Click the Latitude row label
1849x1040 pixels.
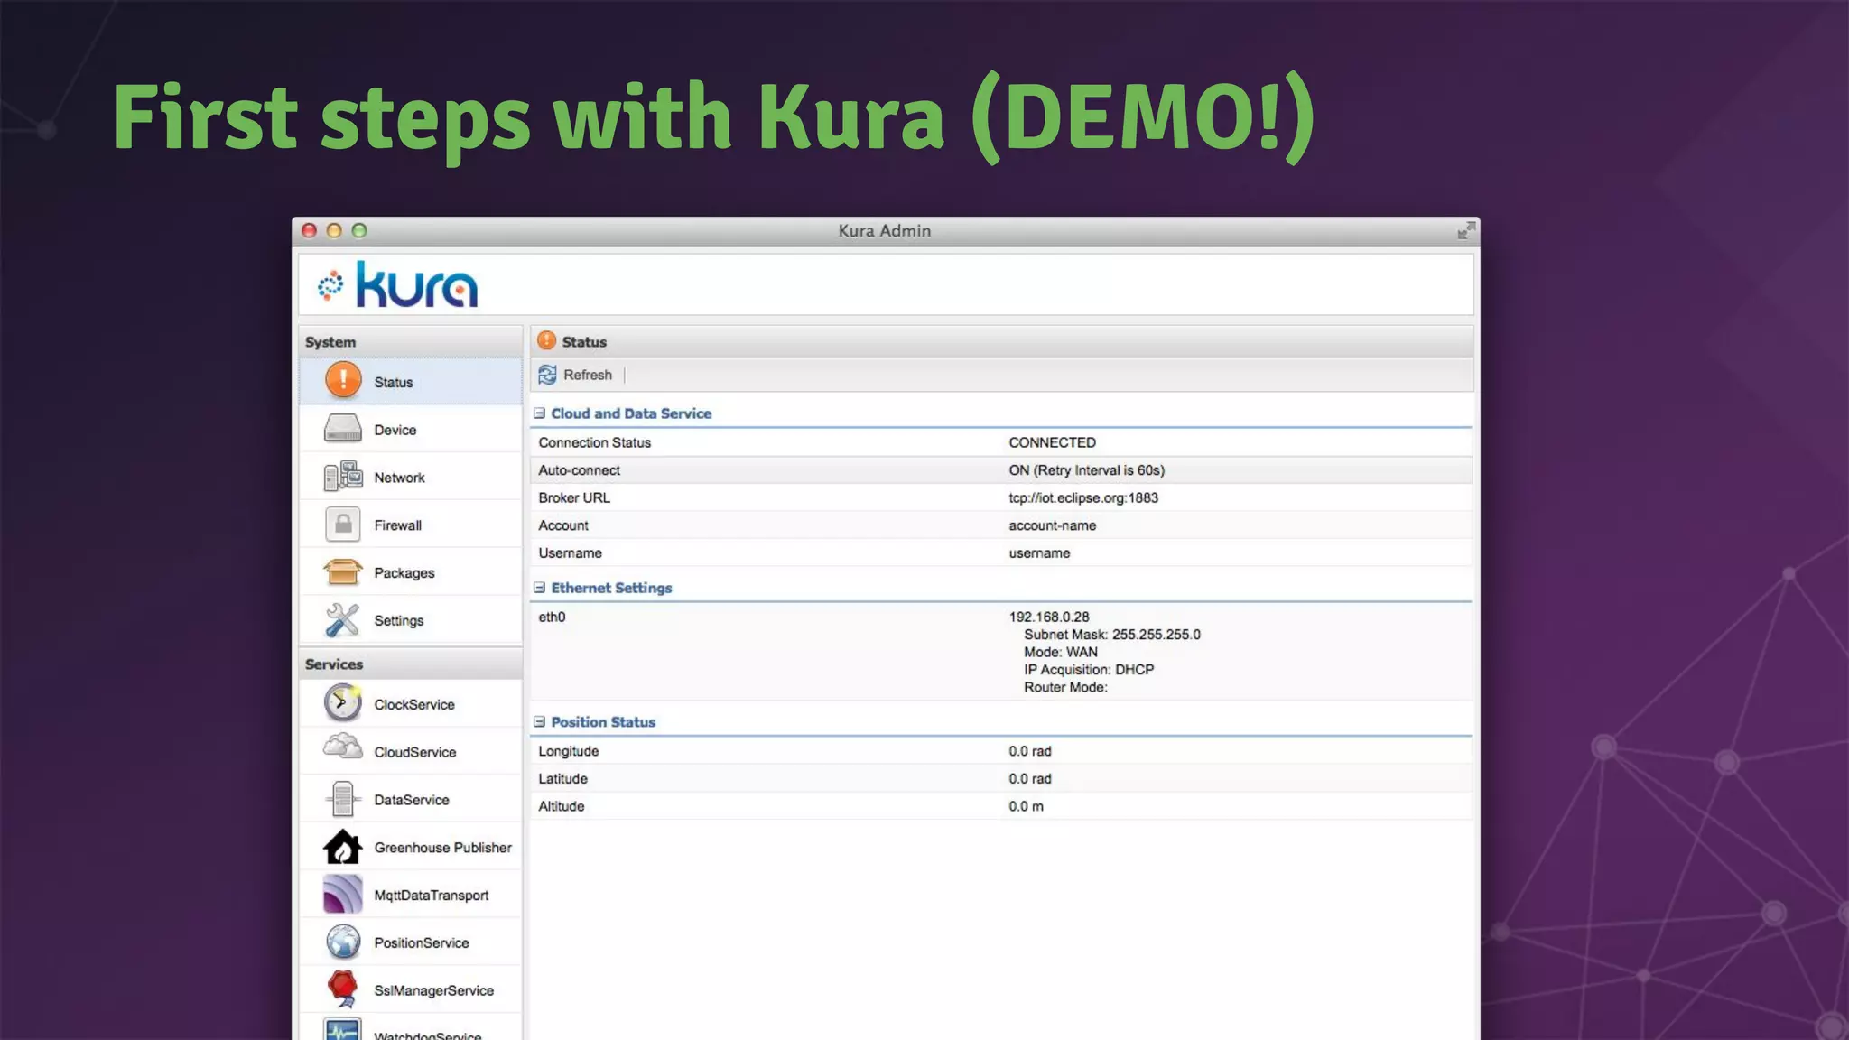click(x=562, y=779)
